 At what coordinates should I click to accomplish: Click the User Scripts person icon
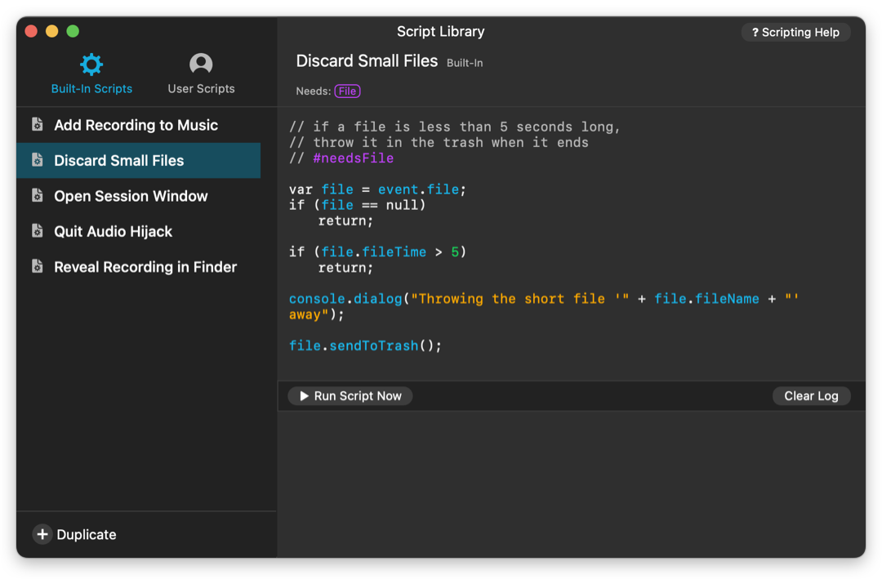point(201,64)
